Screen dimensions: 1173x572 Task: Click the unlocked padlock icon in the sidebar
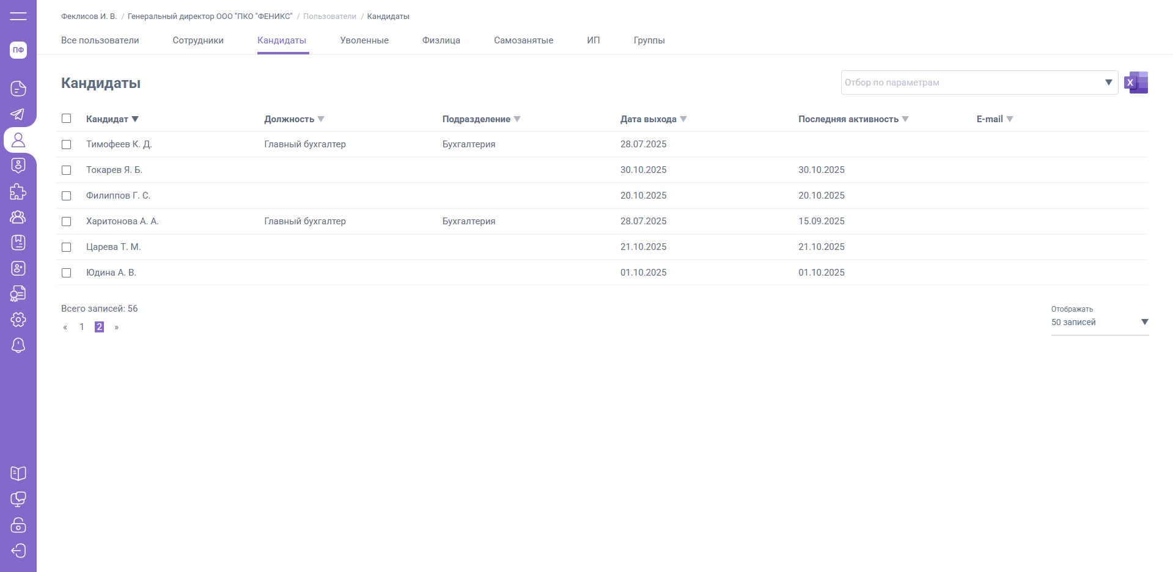18,525
